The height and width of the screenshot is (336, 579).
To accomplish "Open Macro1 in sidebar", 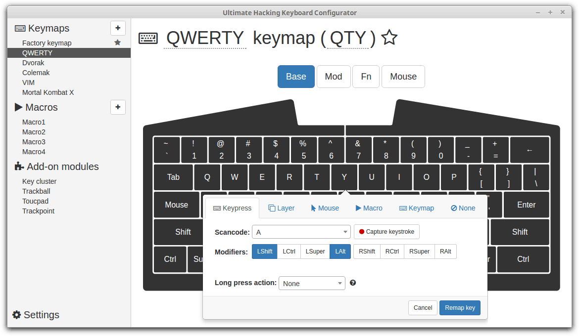I will (34, 122).
